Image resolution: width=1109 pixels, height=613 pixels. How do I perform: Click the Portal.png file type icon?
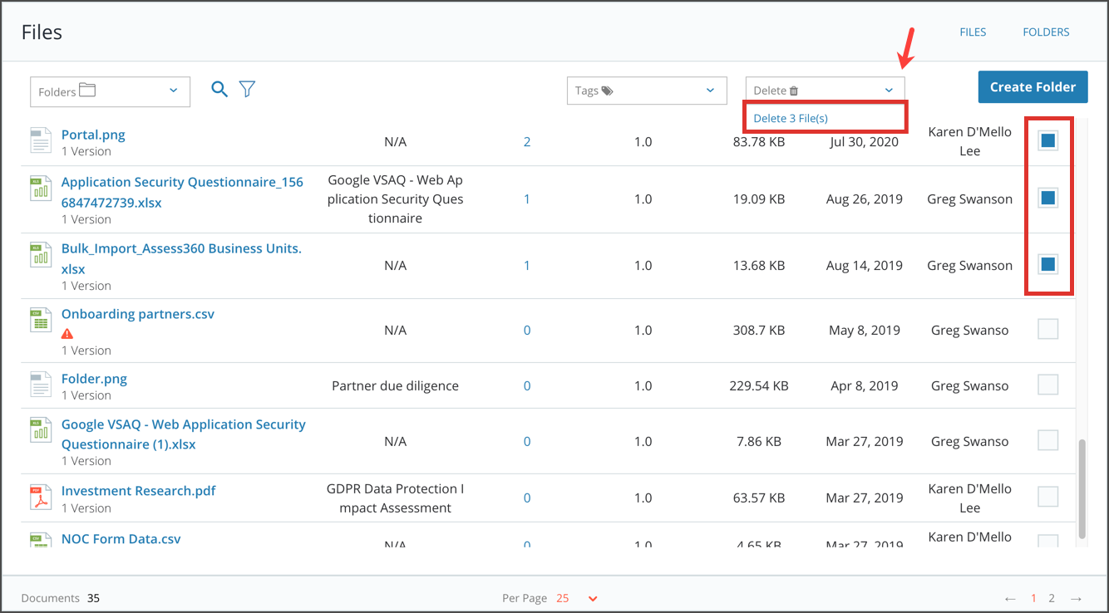pos(41,140)
